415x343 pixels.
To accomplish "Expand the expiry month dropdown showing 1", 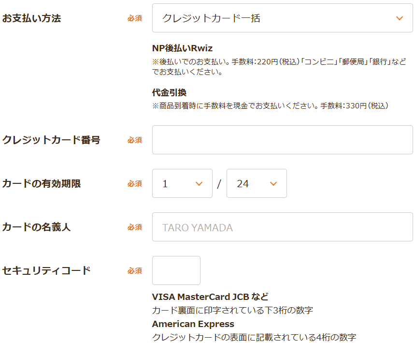I will tap(182, 183).
